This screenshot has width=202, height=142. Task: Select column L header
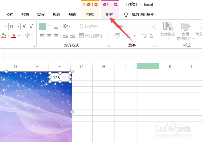tap(192, 66)
